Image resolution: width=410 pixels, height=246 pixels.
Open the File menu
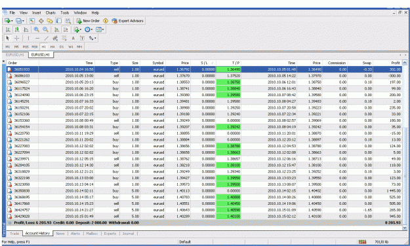pos(12,12)
